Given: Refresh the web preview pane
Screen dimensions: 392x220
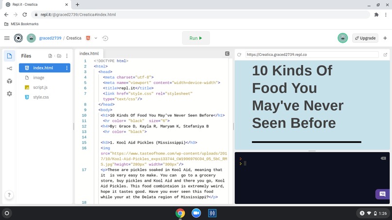Looking at the screenshot, I should tap(239, 55).
